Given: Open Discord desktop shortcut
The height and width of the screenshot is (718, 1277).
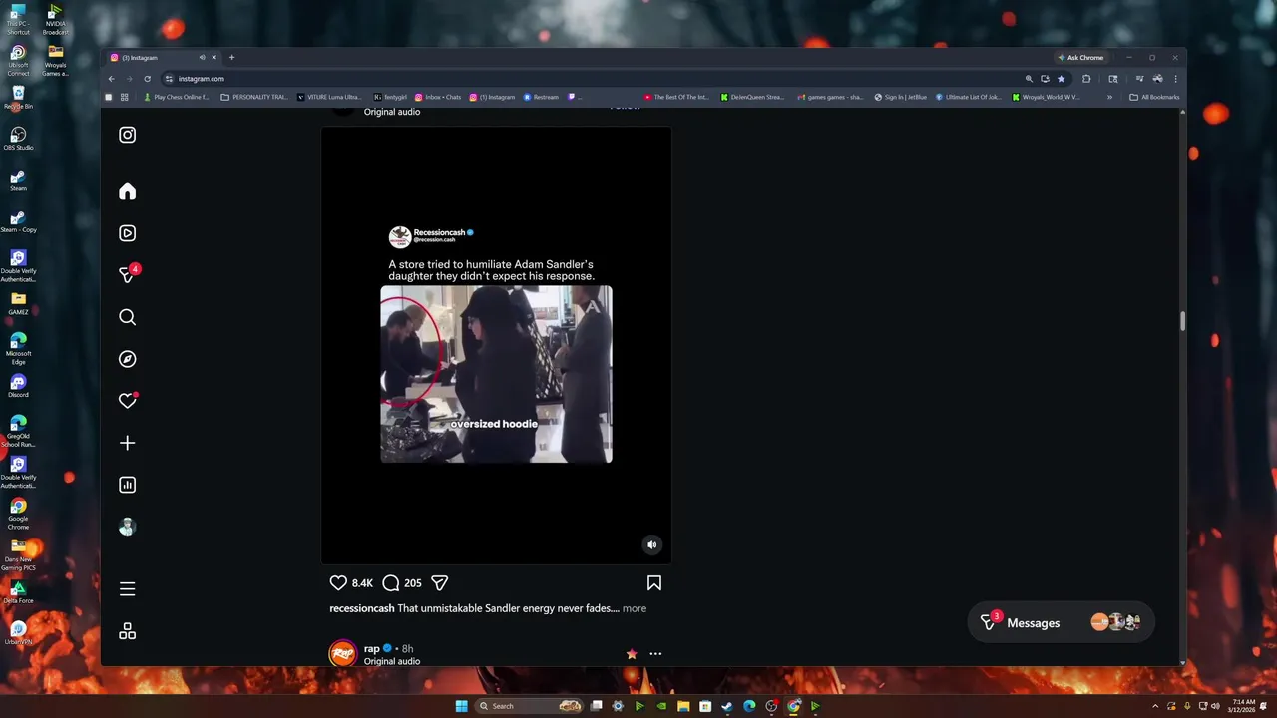Looking at the screenshot, I should coord(18,385).
